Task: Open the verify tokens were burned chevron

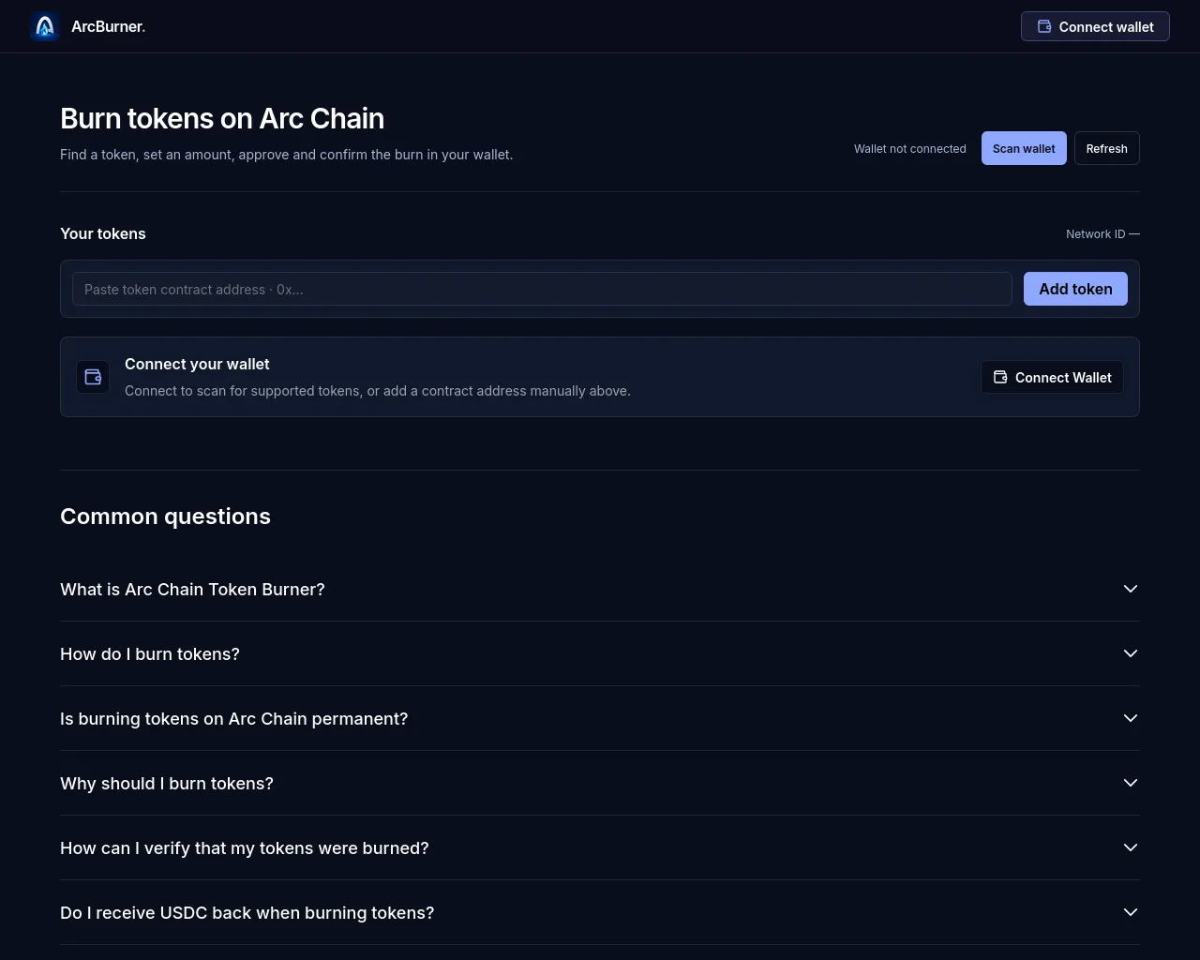Action: [1131, 847]
